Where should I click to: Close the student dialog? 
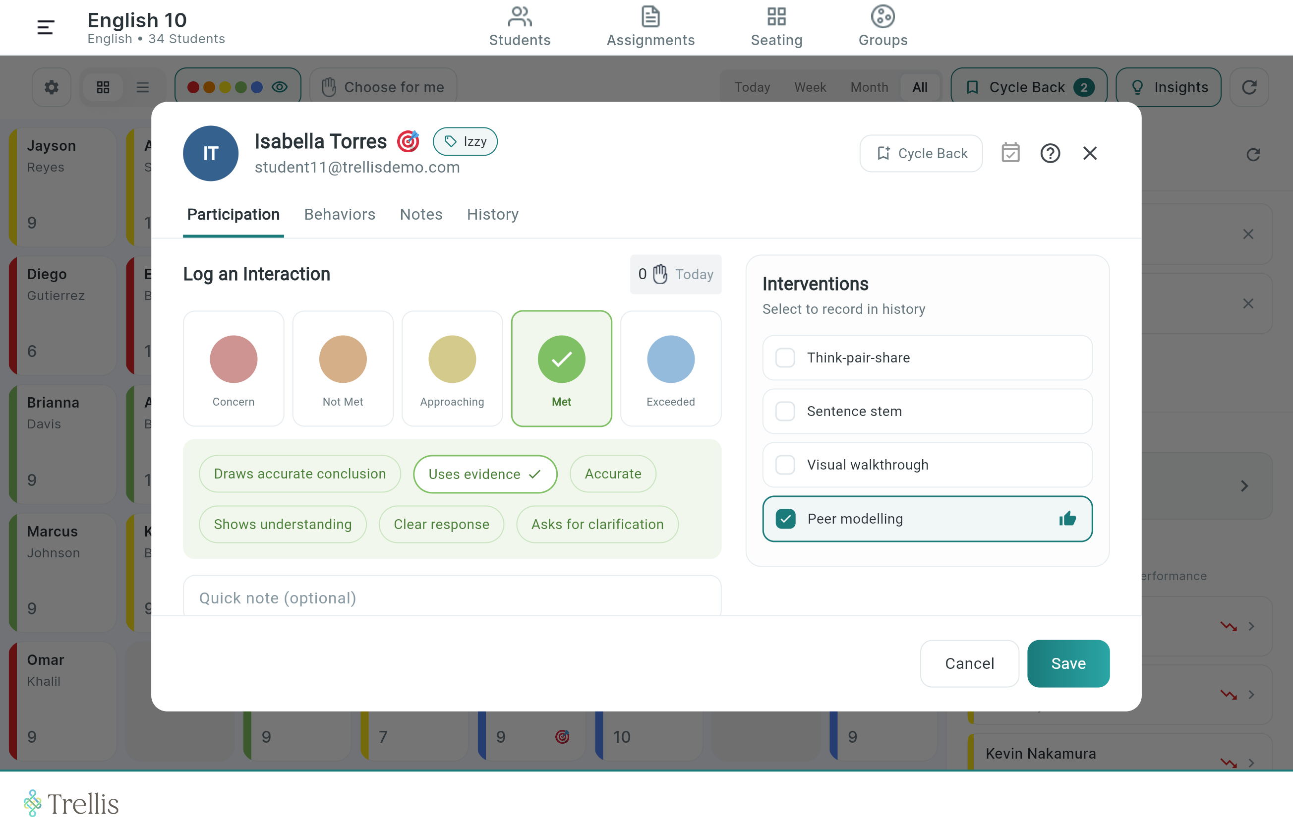coord(1090,153)
